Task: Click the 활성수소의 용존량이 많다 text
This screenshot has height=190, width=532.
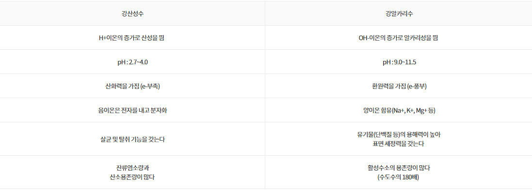Action: point(398,168)
